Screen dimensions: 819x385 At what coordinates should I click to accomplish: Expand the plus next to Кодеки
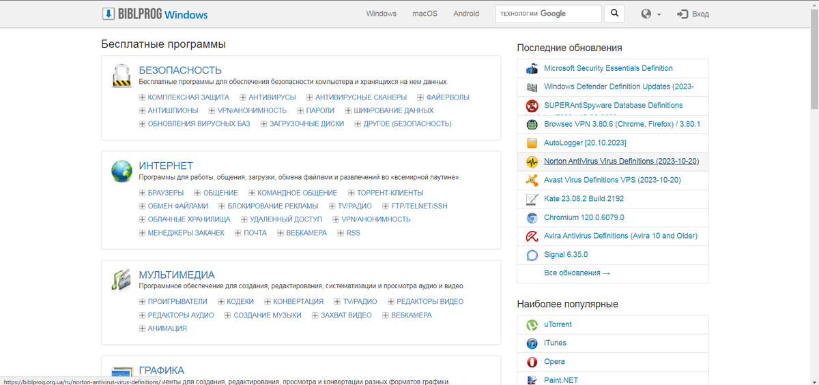tap(221, 302)
